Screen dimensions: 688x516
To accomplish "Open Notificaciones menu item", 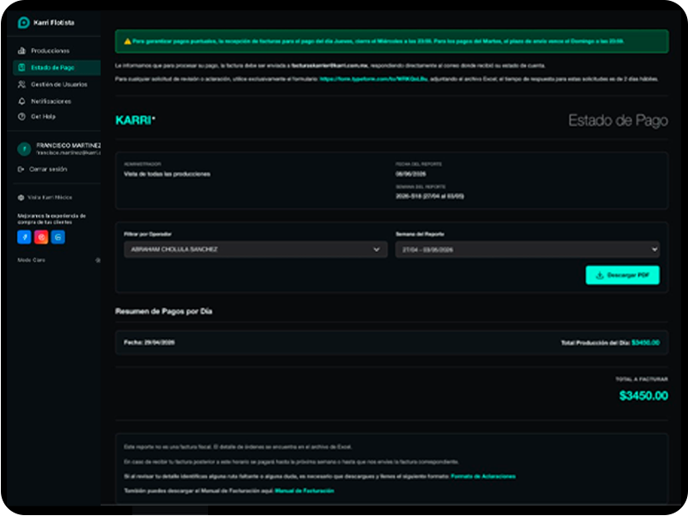I will (57, 101).
